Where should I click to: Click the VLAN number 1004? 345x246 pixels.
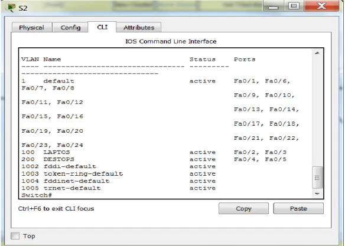(x=30, y=181)
